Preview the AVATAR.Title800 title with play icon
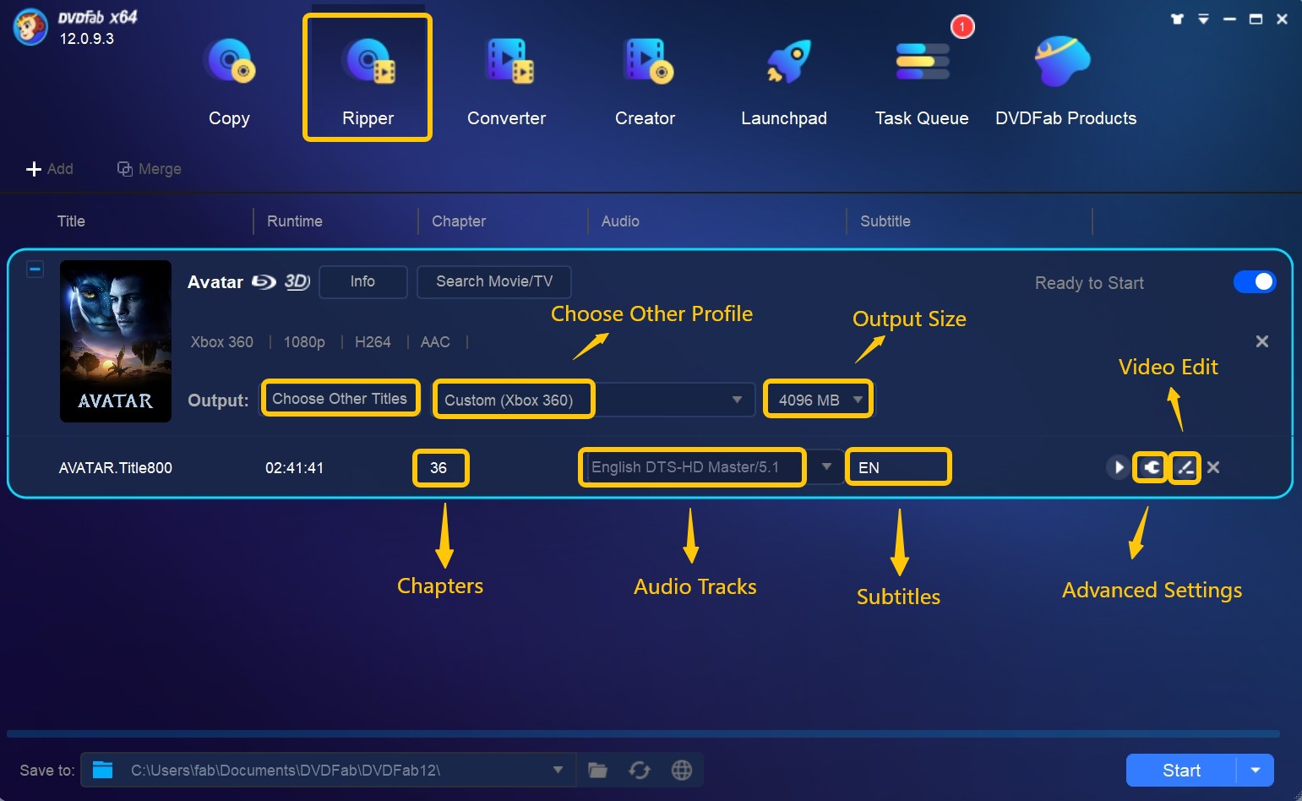The height and width of the screenshot is (801, 1302). [x=1118, y=467]
